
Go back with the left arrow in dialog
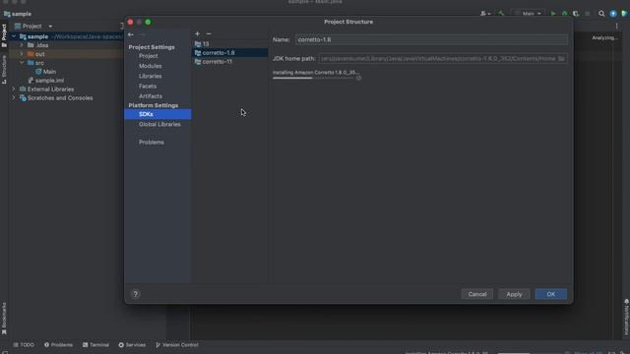131,35
